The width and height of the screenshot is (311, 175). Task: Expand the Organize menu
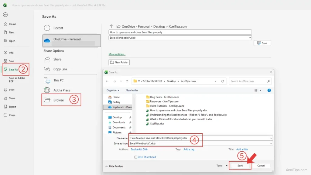(x=113, y=90)
